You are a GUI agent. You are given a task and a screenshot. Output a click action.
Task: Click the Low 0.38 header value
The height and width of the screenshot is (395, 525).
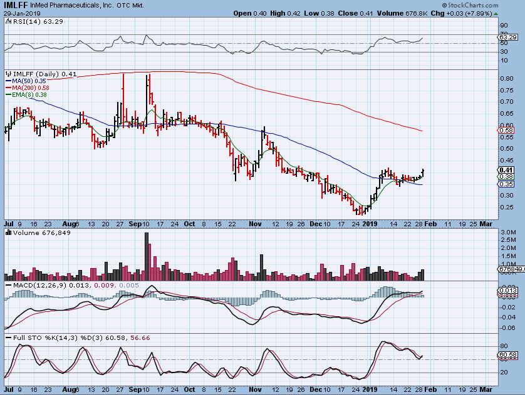[x=319, y=13]
